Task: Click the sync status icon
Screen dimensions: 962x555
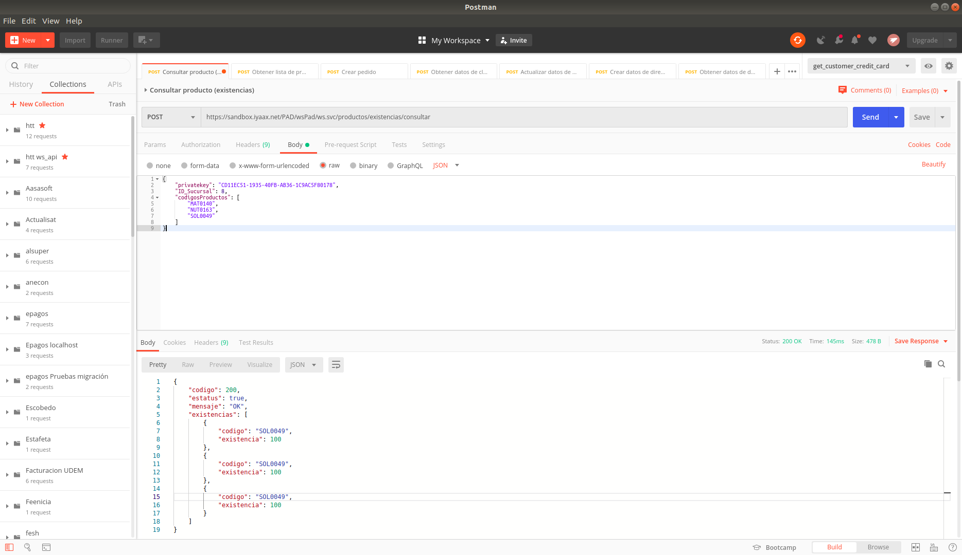Action: click(x=797, y=40)
